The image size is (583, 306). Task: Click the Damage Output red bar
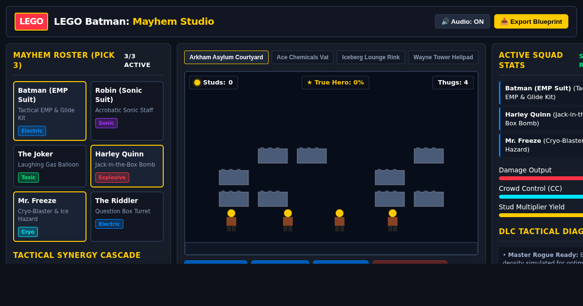click(x=541, y=178)
